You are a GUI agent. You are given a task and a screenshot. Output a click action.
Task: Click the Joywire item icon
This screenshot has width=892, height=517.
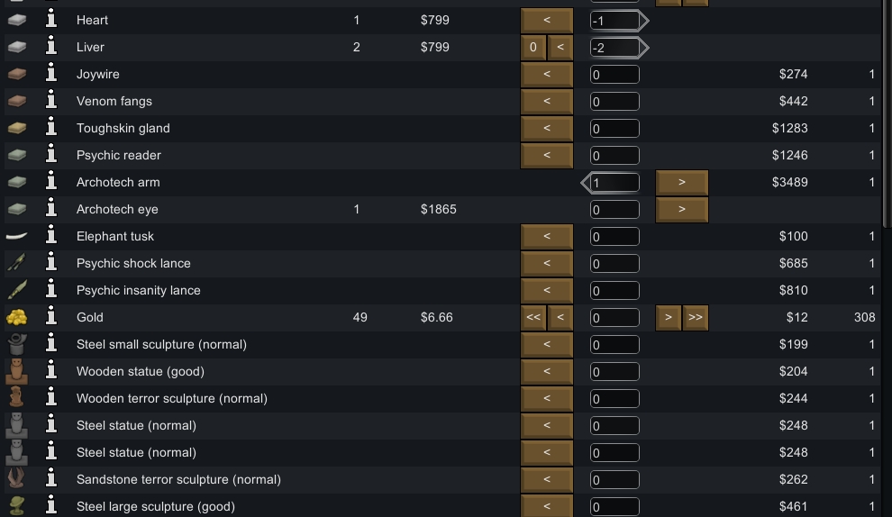(x=16, y=74)
